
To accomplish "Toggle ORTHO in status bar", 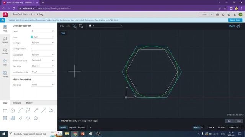I will pos(221,127).
